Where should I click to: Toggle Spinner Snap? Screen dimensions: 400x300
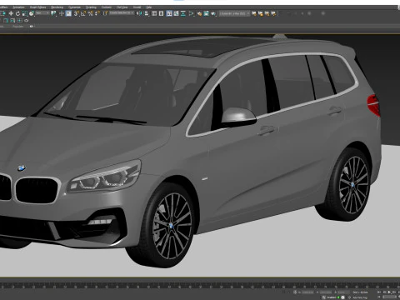tap(97, 13)
